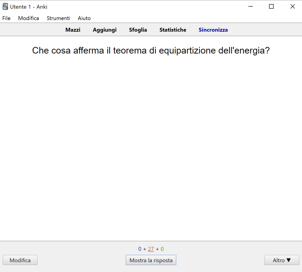Click the underlined learning count 27
This screenshot has height=272, width=302.
pos(151,249)
